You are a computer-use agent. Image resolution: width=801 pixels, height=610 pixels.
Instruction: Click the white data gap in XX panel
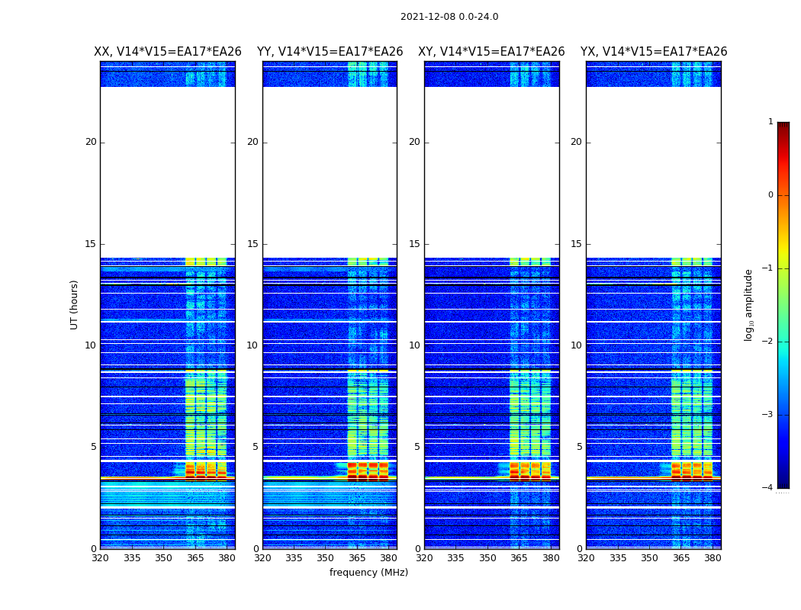point(167,172)
